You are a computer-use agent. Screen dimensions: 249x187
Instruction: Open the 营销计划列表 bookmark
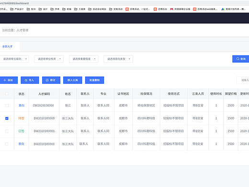coord(233,9)
